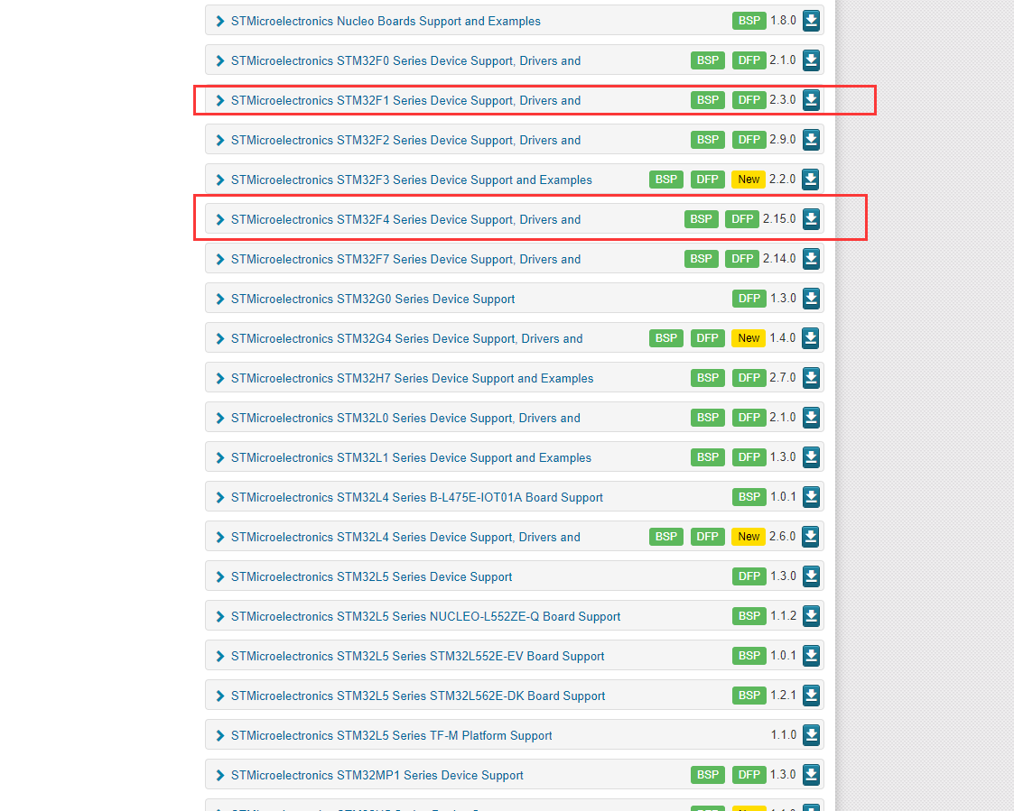Click the New badge on STM32L4 Device Support row

point(749,537)
